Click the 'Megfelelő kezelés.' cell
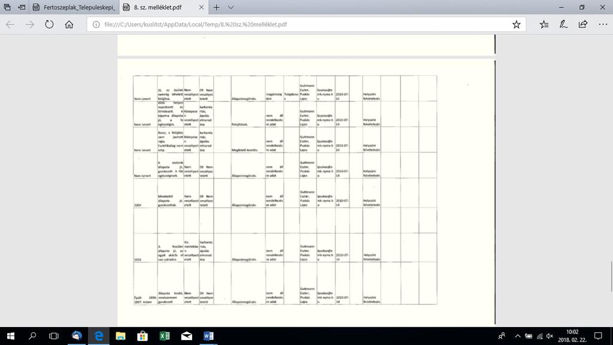Image resolution: width=613 pixels, height=345 pixels. 248,140
